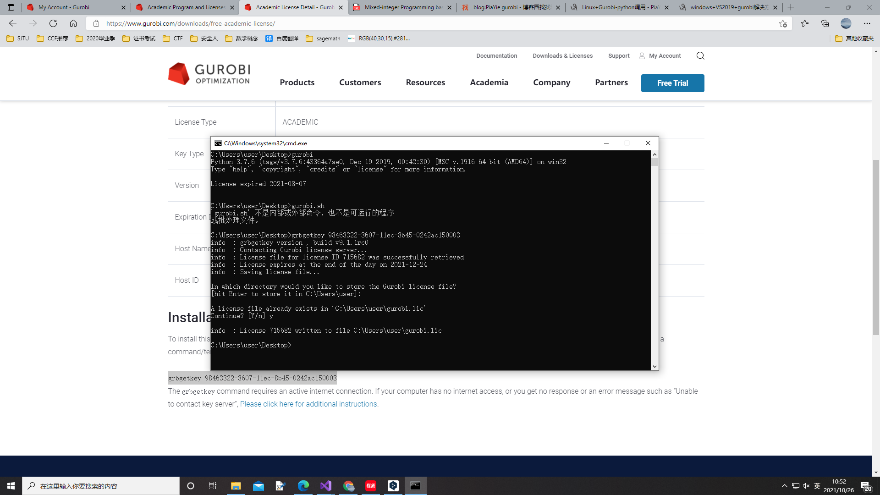Click the Gurobi Optimization logo
This screenshot has height=495, width=880.
pyautogui.click(x=209, y=74)
